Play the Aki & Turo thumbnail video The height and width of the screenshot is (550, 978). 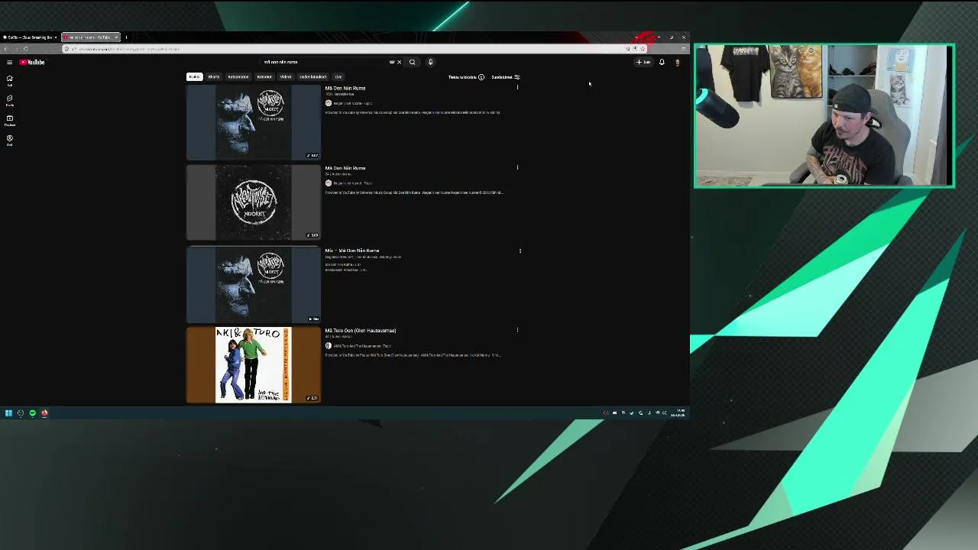point(254,365)
